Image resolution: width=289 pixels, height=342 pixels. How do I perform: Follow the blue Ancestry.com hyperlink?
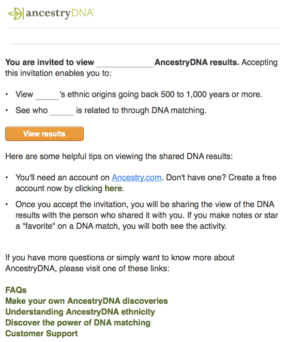pyautogui.click(x=136, y=178)
